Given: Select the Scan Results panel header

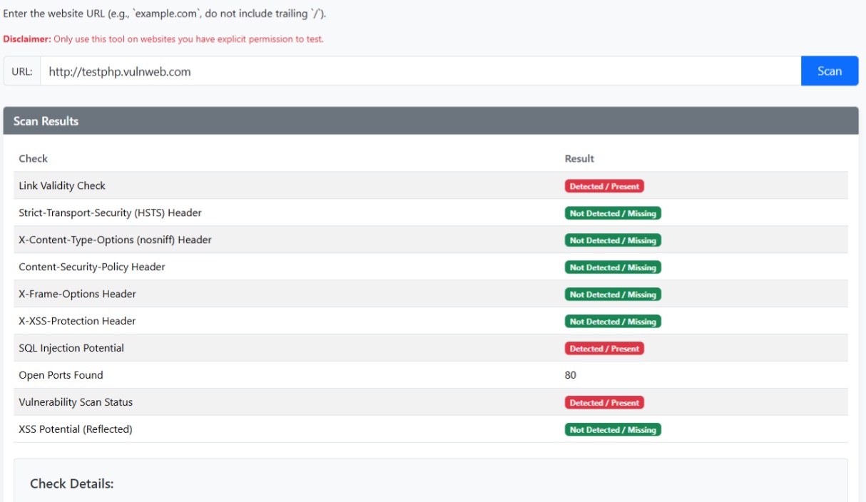Looking at the screenshot, I should (x=431, y=121).
